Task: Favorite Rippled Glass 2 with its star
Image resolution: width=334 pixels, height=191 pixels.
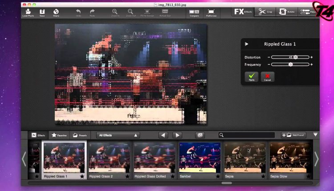Action: (127, 176)
